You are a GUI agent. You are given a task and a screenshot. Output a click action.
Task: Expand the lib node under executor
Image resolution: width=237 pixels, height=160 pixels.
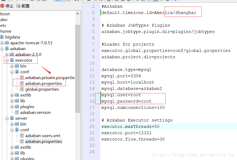[12, 101]
